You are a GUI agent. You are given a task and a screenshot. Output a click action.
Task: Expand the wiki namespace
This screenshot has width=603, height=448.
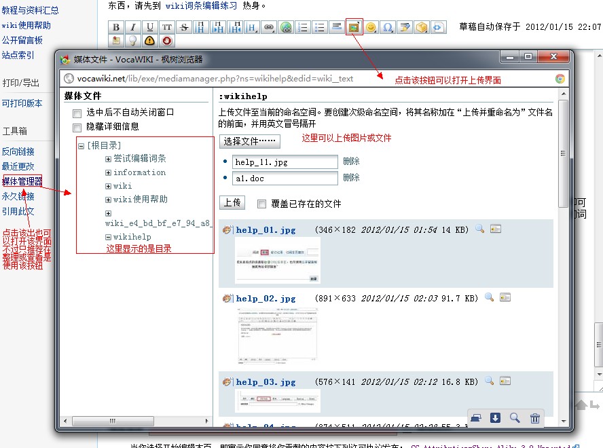click(109, 187)
